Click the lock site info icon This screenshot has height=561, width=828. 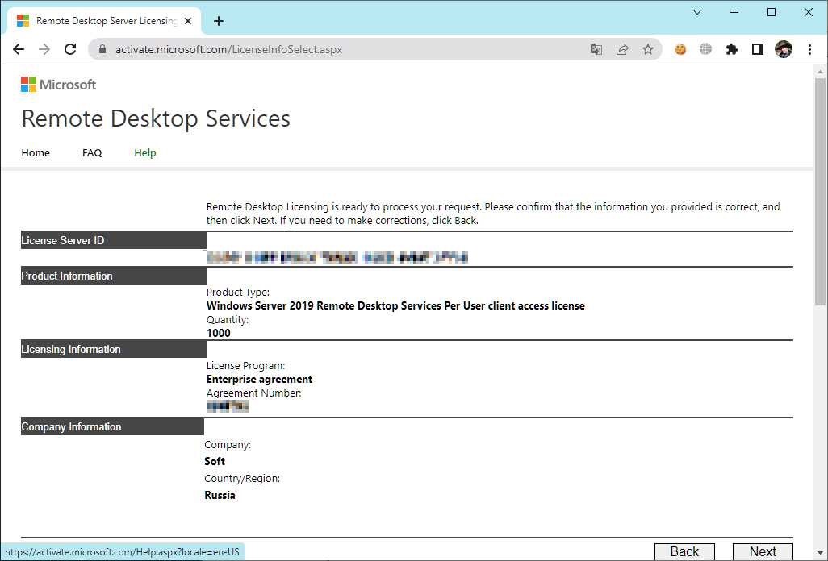[102, 49]
